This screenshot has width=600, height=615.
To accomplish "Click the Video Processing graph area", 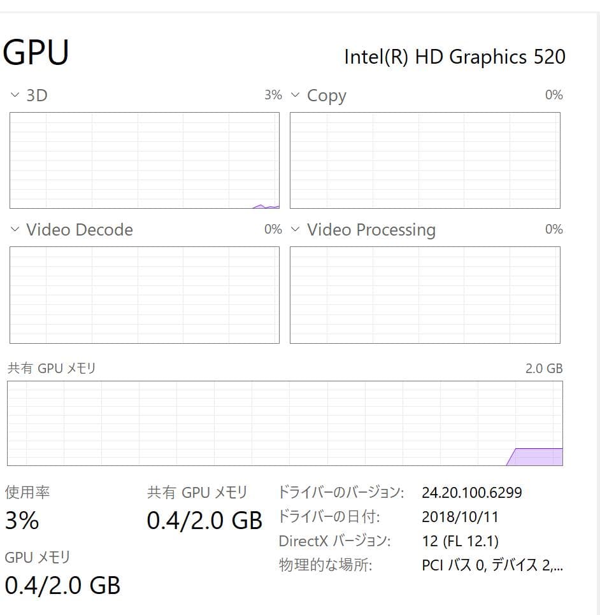I will click(x=425, y=294).
